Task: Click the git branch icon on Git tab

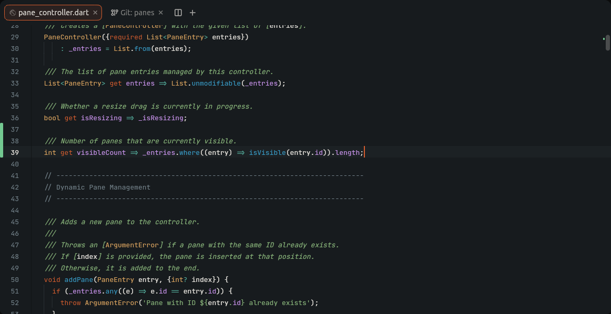Action: [114, 13]
